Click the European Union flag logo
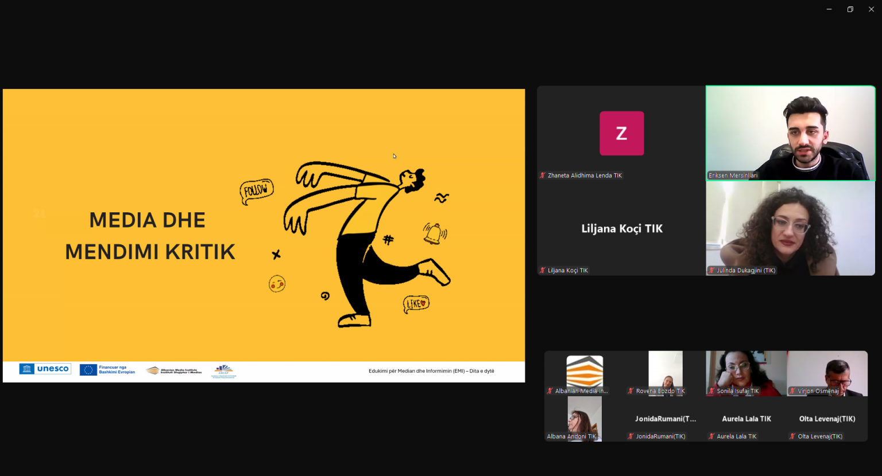 tap(88, 370)
